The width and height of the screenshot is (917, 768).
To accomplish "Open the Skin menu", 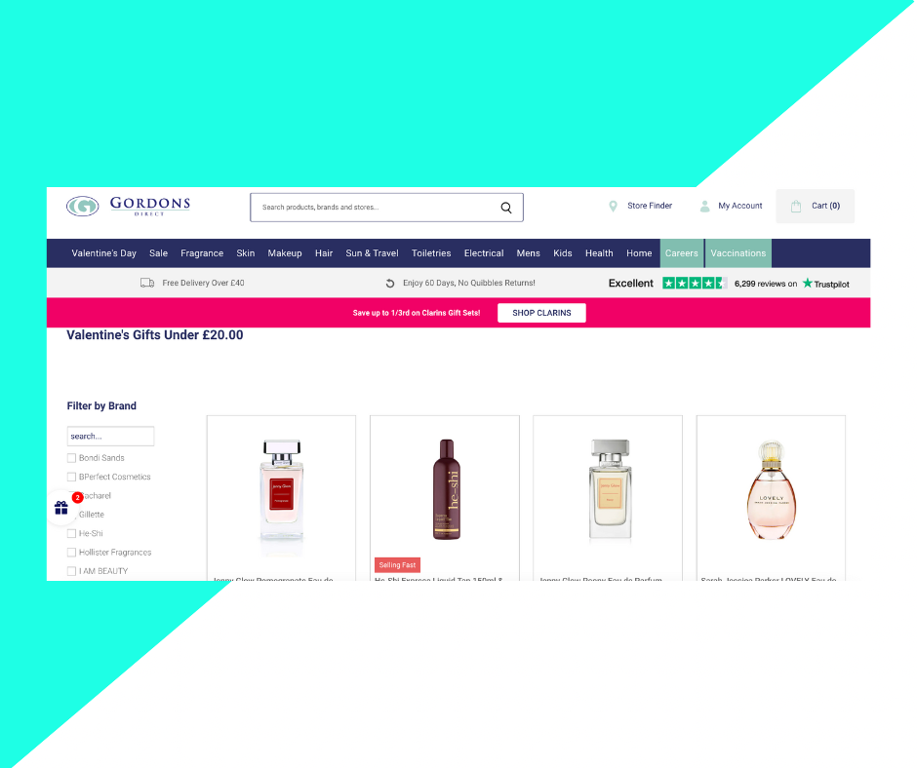I will click(x=246, y=253).
